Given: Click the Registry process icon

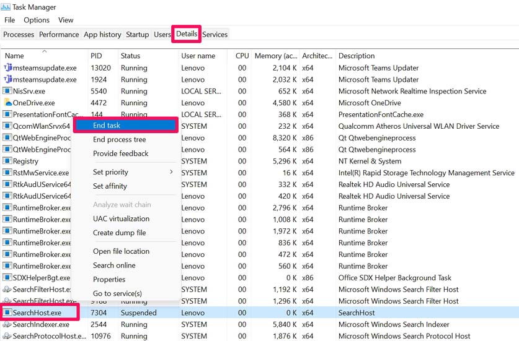Looking at the screenshot, I should point(7,161).
